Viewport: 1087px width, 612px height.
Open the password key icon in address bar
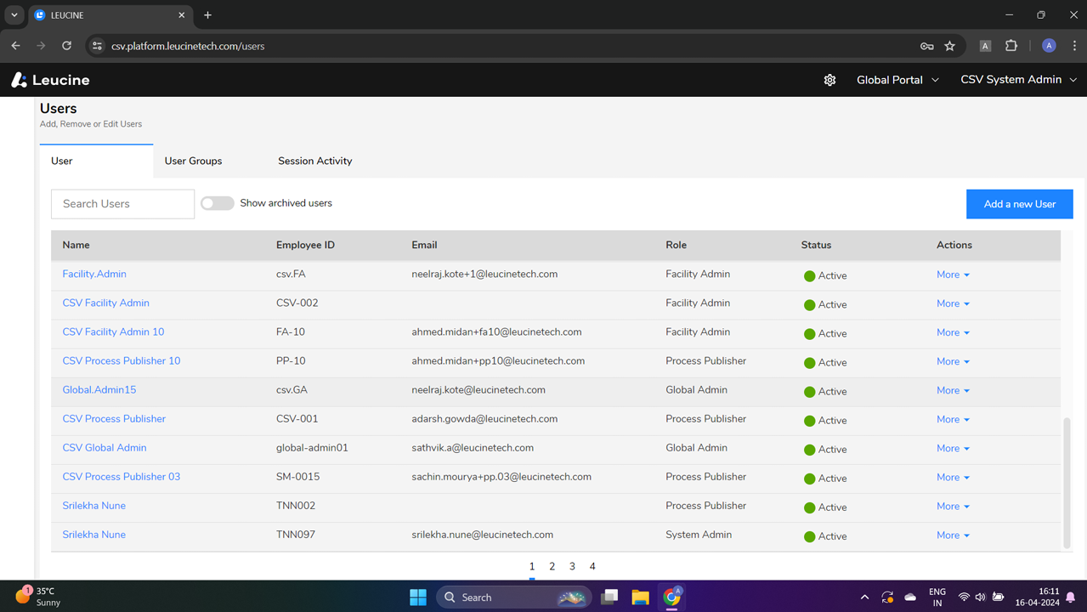coord(926,46)
